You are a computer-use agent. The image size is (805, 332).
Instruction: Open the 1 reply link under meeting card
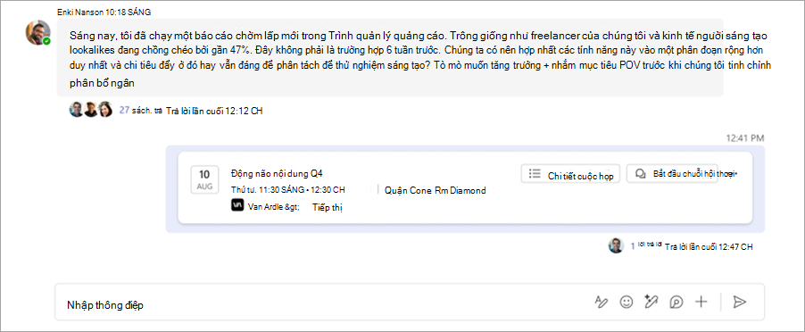[646, 245]
